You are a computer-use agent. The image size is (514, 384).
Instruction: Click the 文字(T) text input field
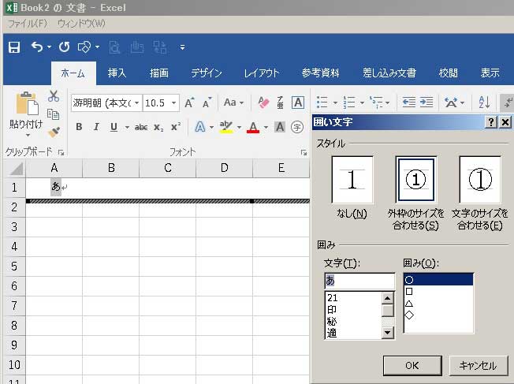tap(359, 281)
